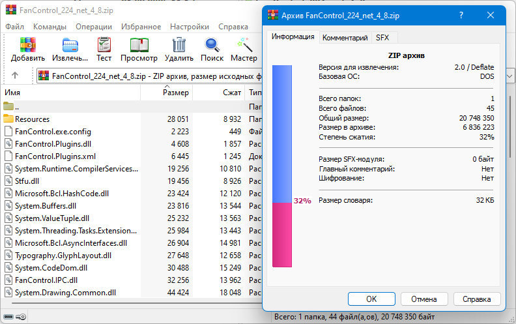Sort by the Сжат column header

(218, 93)
